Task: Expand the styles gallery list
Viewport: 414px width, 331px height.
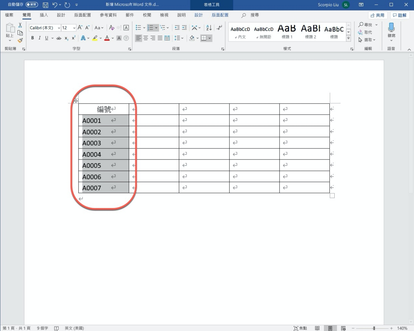Action: [x=348, y=38]
